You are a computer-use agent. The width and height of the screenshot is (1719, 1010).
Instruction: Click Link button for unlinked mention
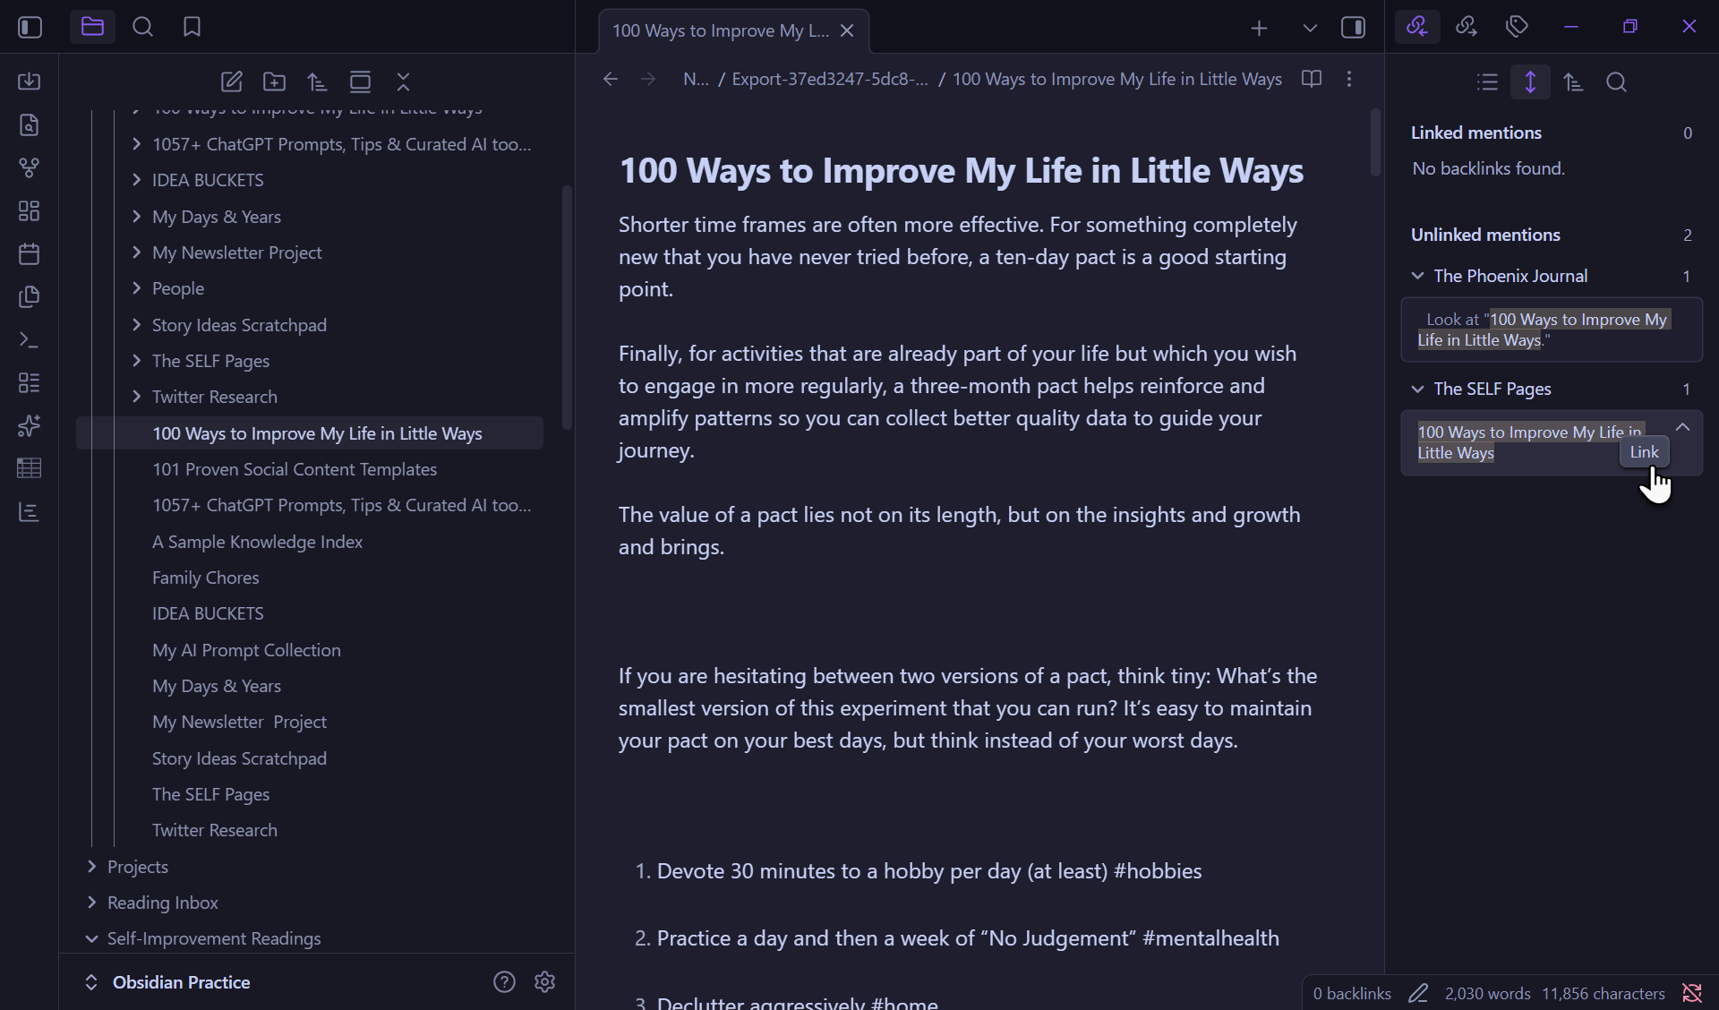[x=1644, y=452]
